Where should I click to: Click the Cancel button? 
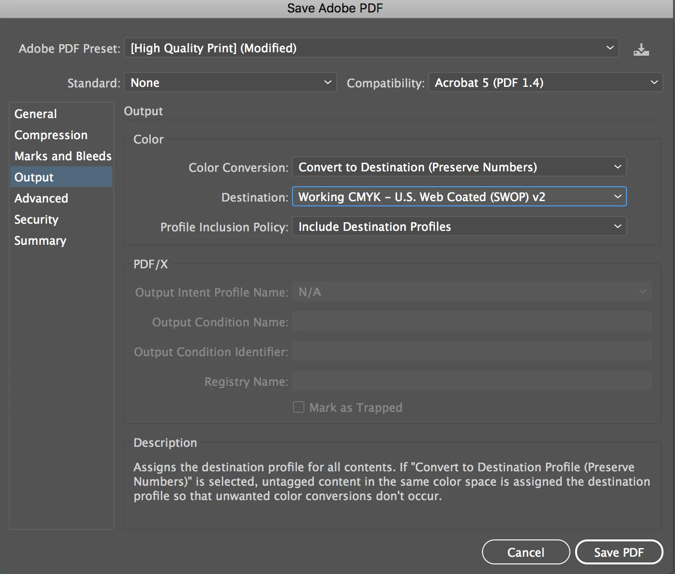coord(526,552)
